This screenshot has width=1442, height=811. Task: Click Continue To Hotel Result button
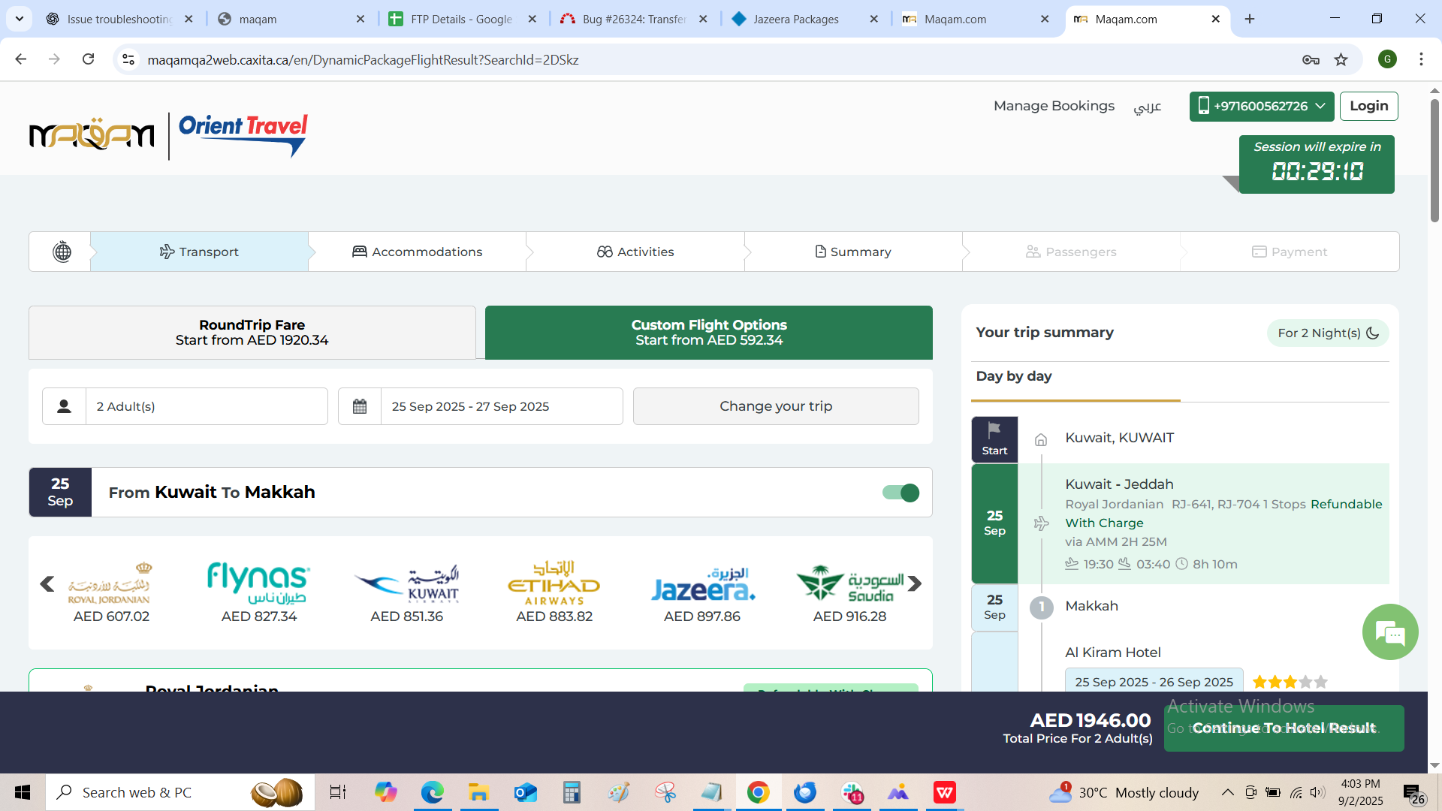click(x=1284, y=728)
